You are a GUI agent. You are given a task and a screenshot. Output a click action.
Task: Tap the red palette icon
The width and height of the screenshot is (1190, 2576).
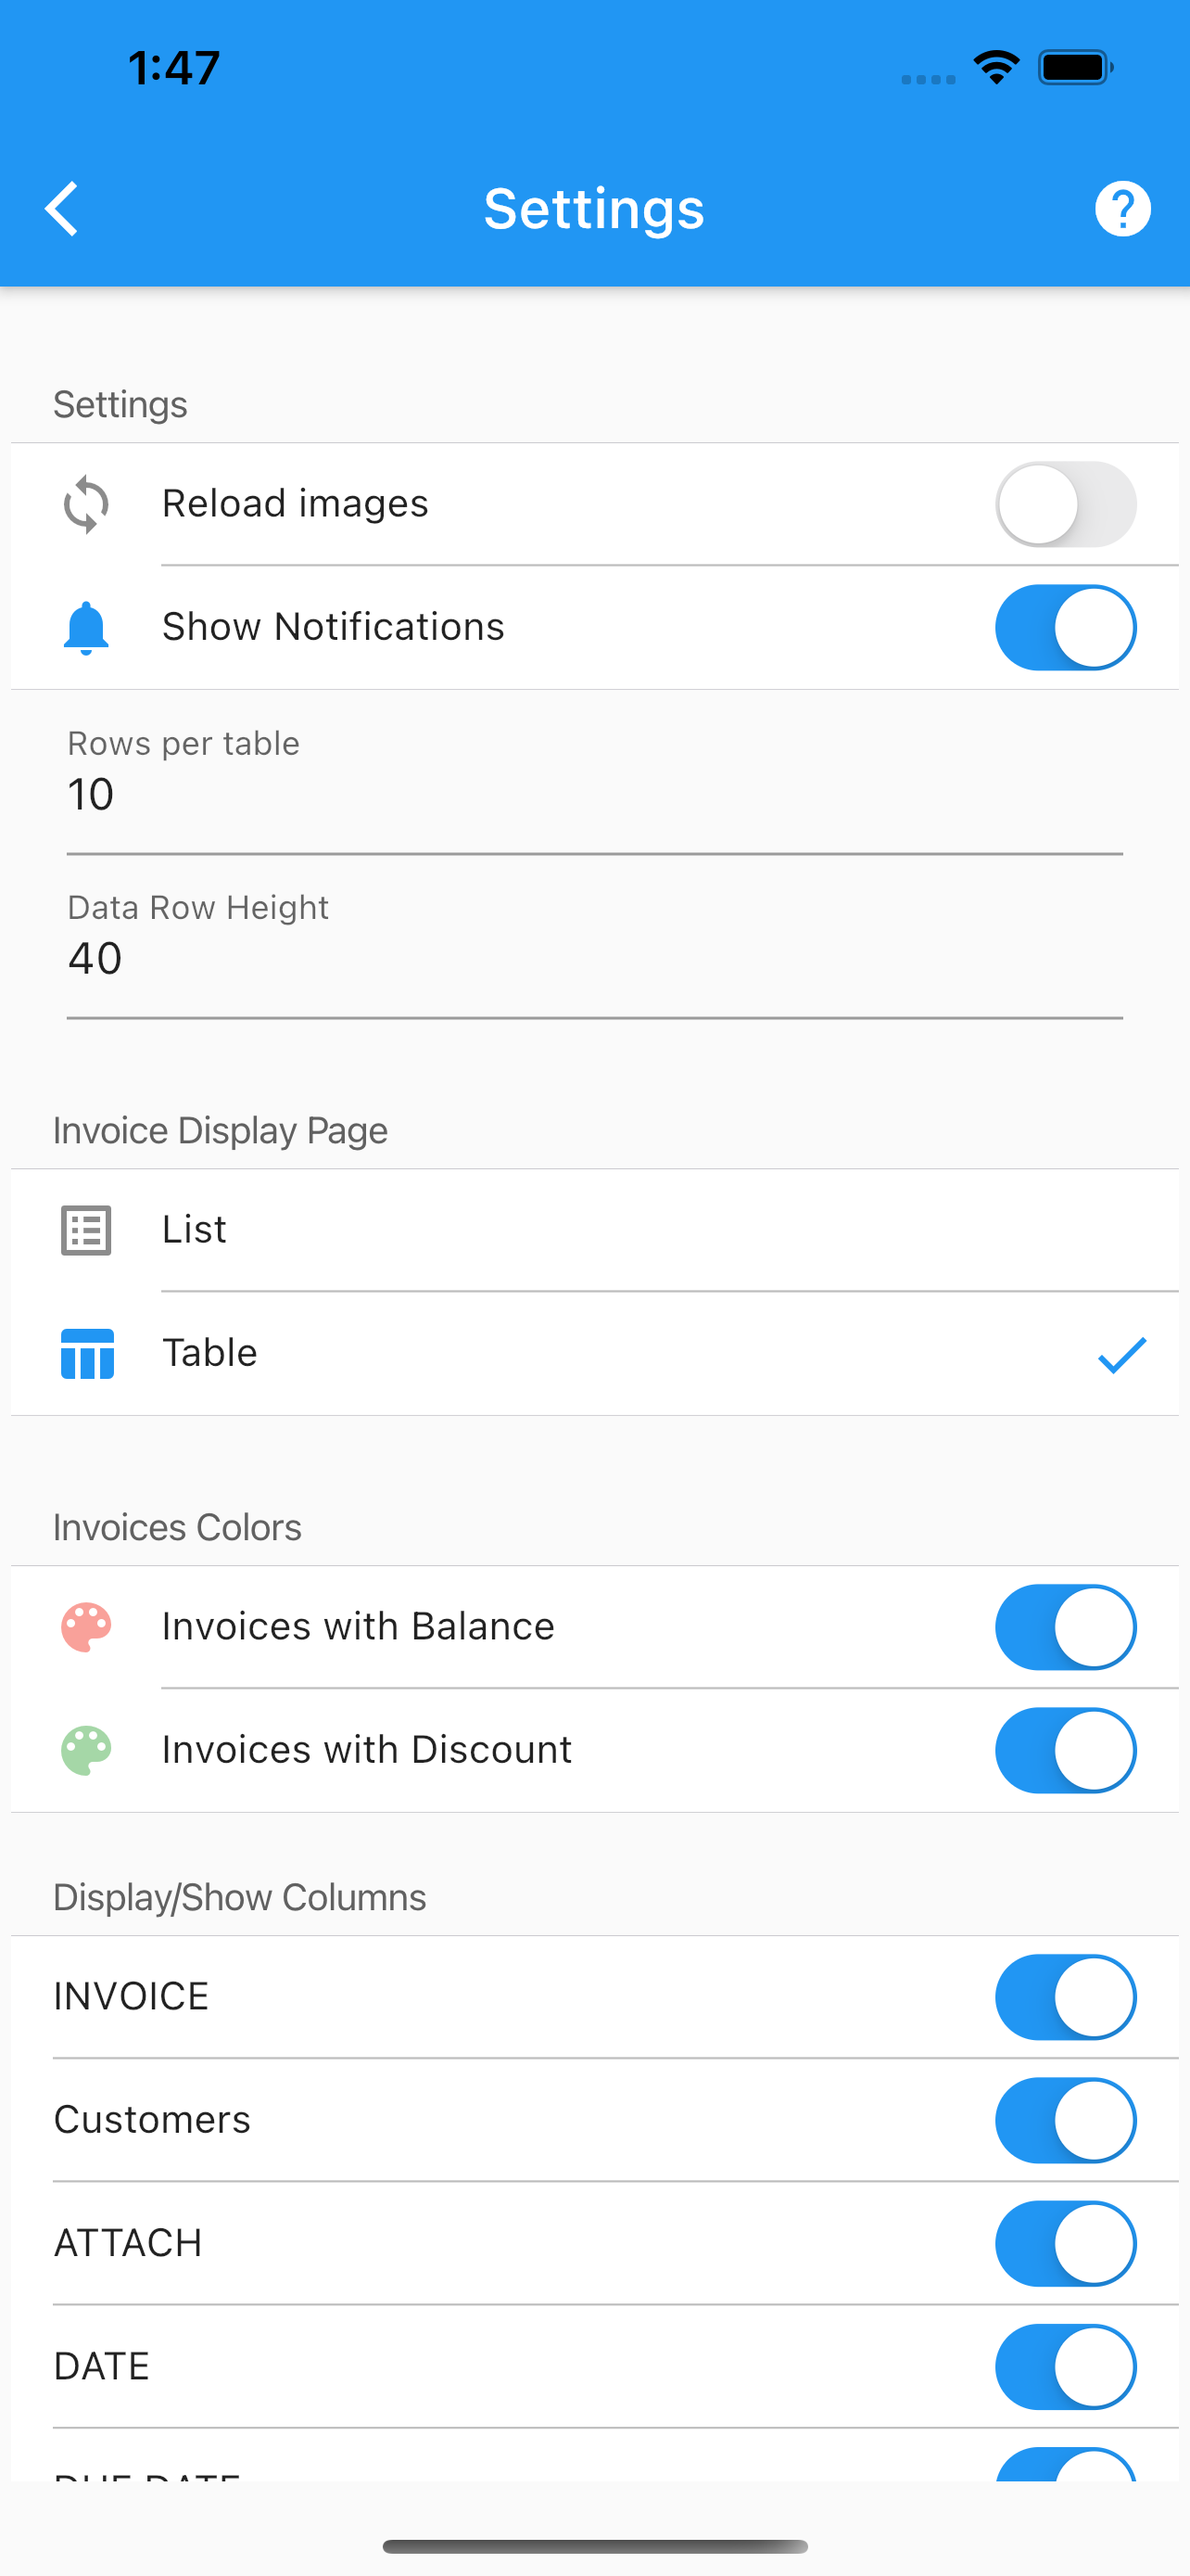point(86,1627)
